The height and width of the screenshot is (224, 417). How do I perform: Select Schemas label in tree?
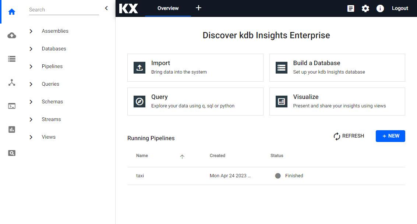[x=52, y=102]
